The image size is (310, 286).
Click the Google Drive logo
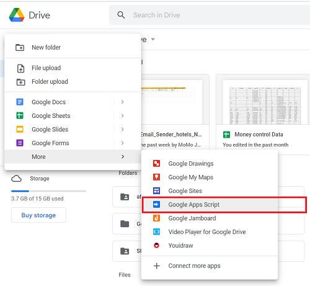pos(17,15)
